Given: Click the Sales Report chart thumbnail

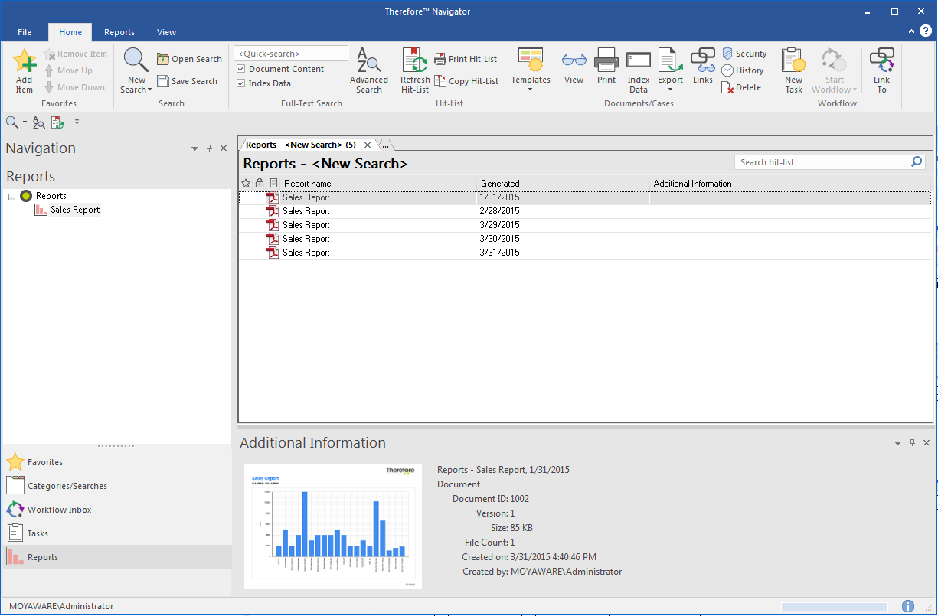Looking at the screenshot, I should pyautogui.click(x=332, y=526).
